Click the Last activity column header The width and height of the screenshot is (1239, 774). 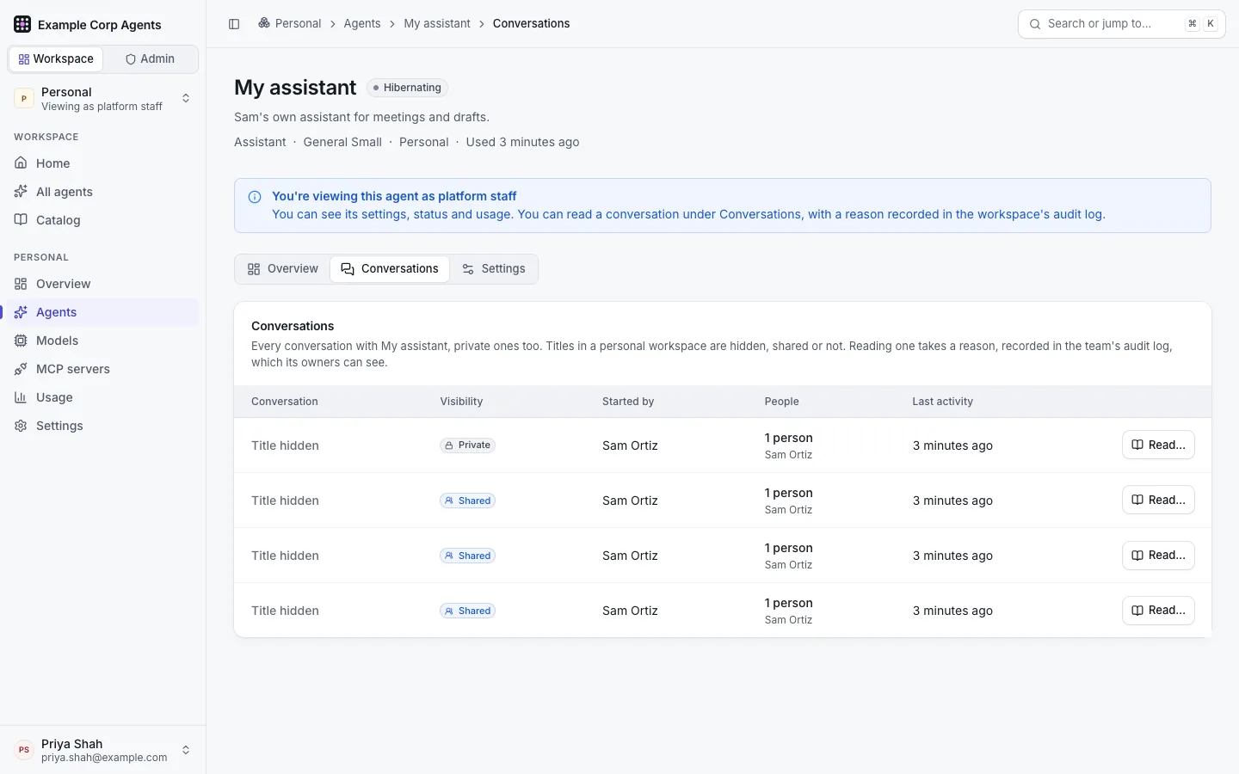(x=943, y=402)
